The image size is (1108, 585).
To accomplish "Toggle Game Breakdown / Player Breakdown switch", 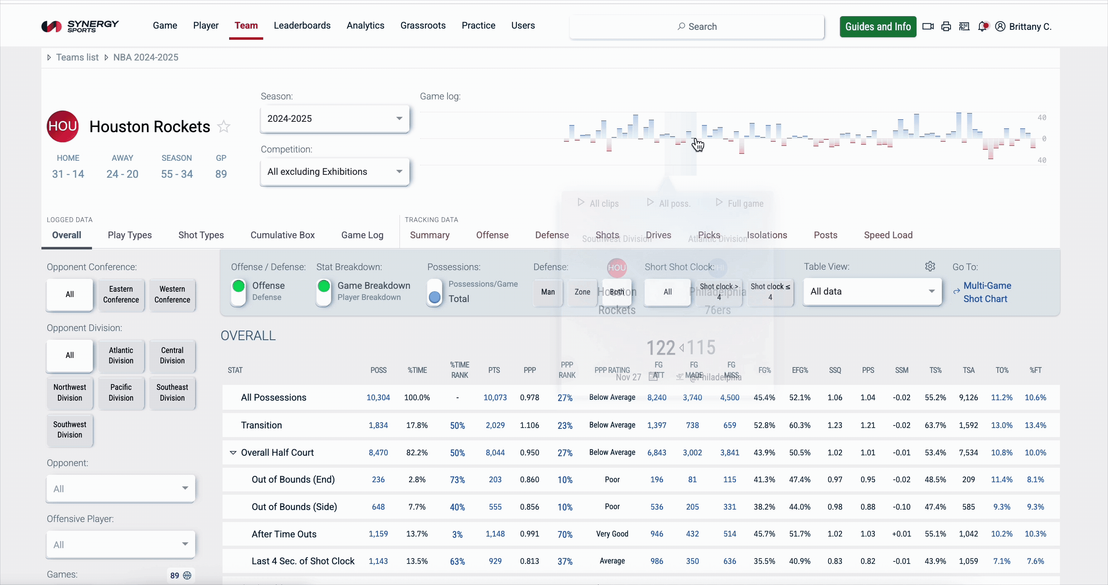I will (324, 292).
